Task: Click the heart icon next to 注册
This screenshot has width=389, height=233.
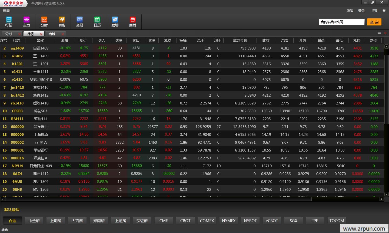Action: pos(384,11)
